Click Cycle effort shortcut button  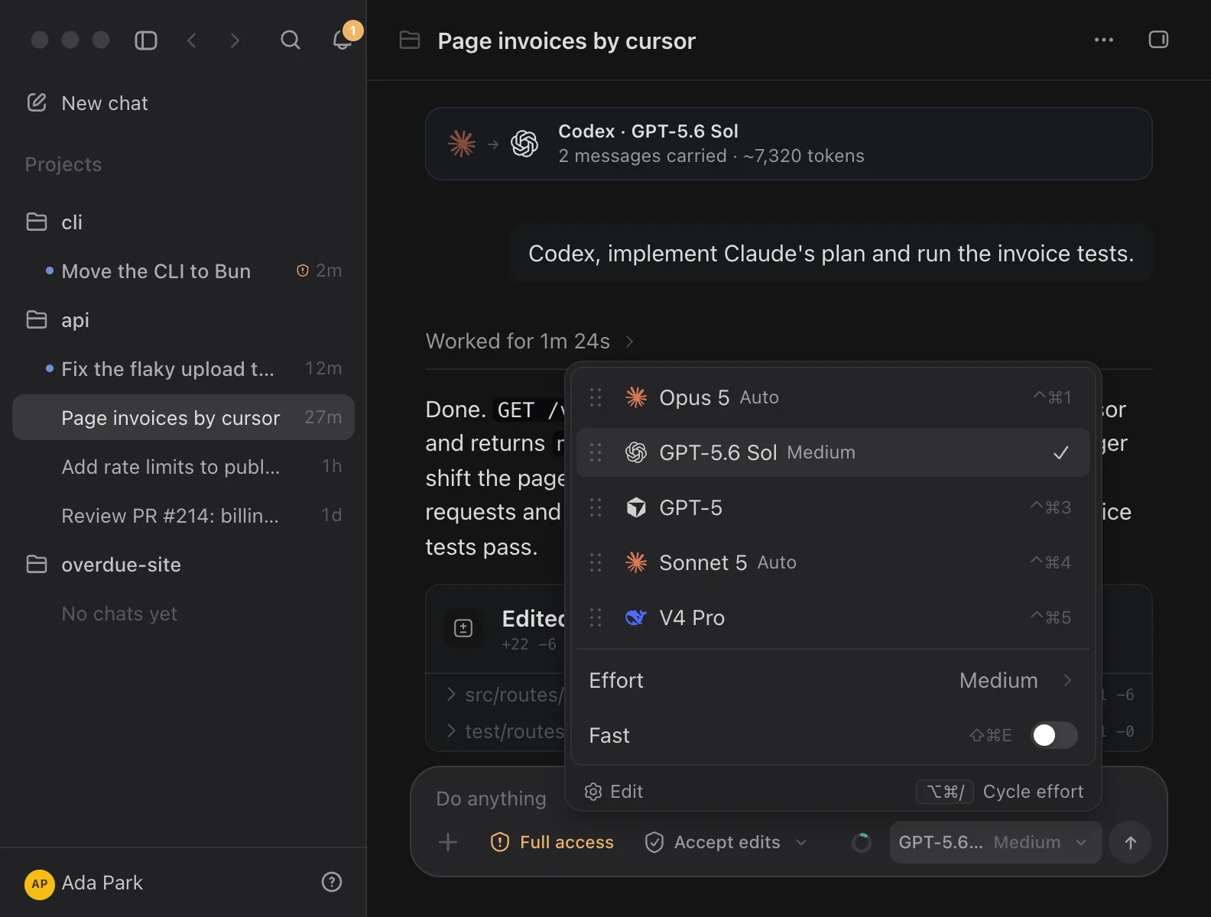coord(1000,792)
